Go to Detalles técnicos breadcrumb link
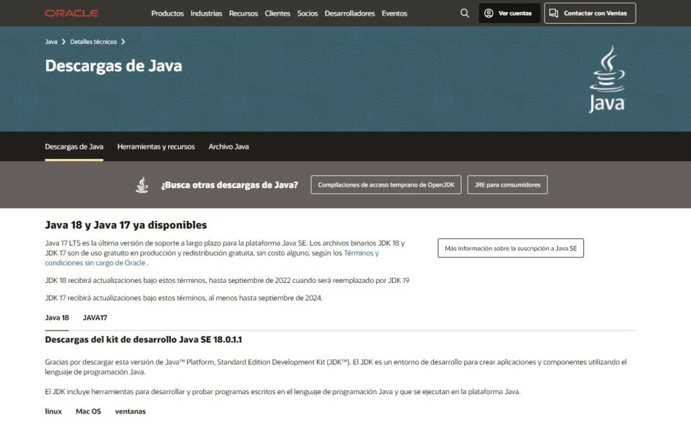The image size is (691, 421). (x=93, y=42)
